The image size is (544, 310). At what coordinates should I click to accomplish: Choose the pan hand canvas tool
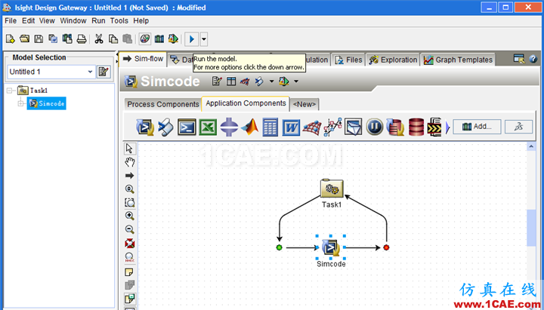tap(129, 161)
